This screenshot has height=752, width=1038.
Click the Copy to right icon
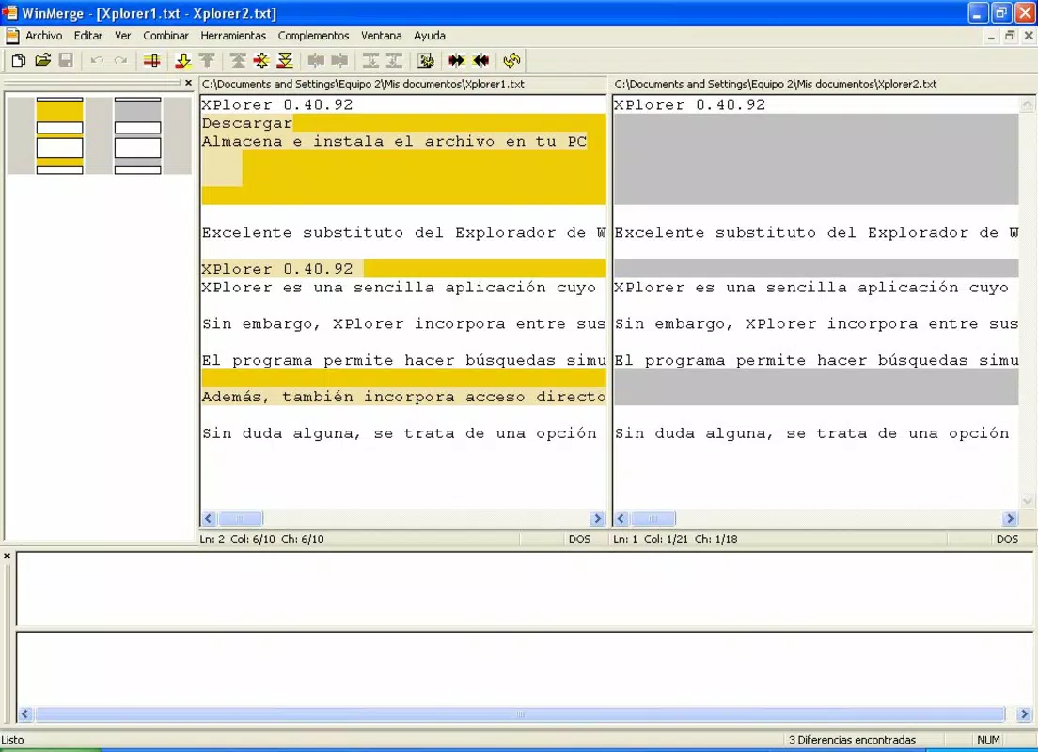click(316, 61)
